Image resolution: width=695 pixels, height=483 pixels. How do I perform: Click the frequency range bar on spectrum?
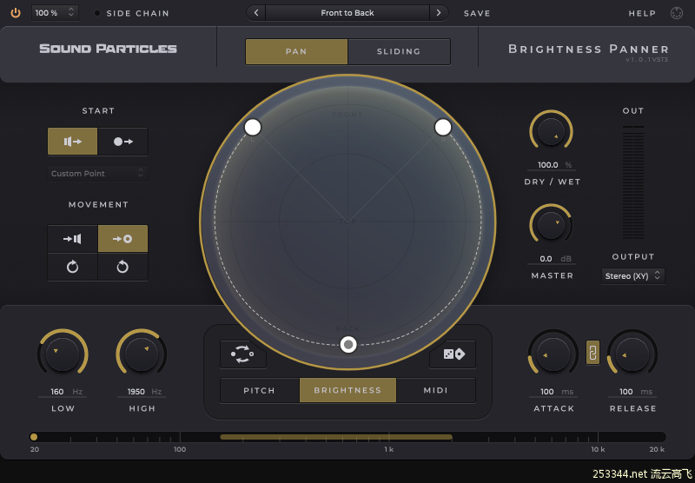pyautogui.click(x=336, y=437)
